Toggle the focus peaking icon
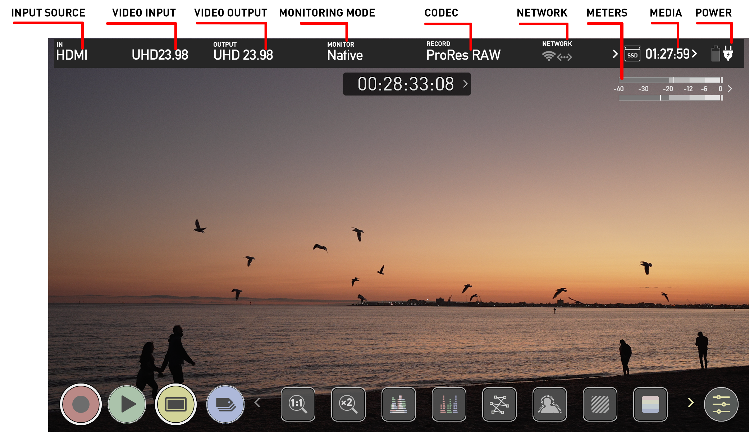The width and height of the screenshot is (754, 437). coord(549,404)
